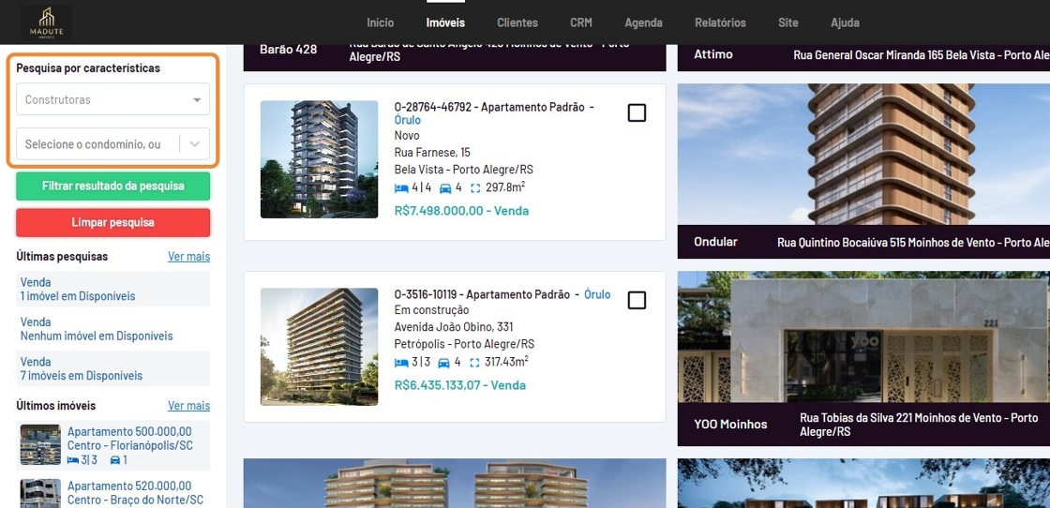Open the Construtoras dropdown

point(112,99)
